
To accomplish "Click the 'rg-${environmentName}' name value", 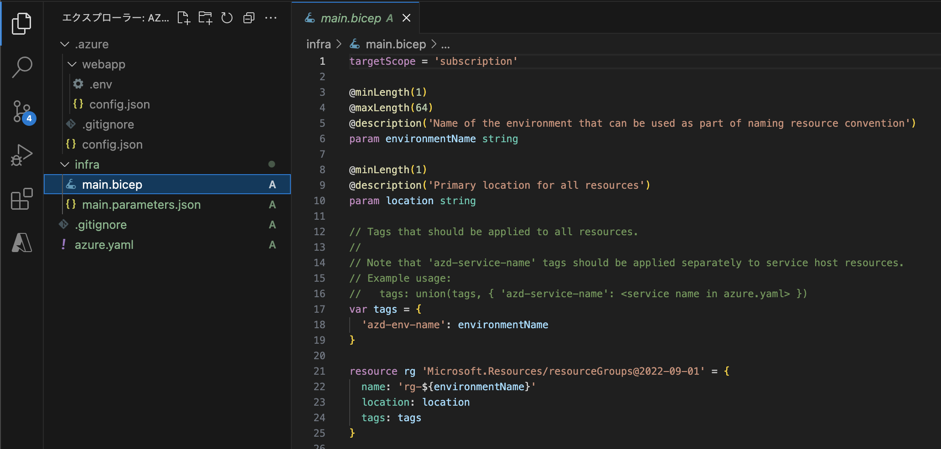I will click(467, 387).
